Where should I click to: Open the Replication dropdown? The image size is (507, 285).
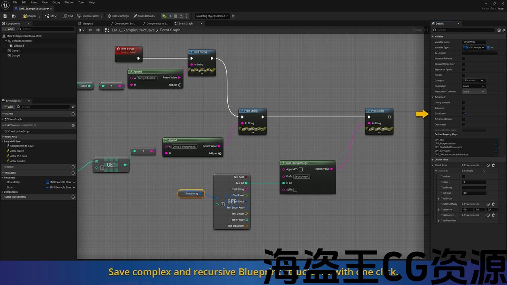pyautogui.click(x=474, y=86)
